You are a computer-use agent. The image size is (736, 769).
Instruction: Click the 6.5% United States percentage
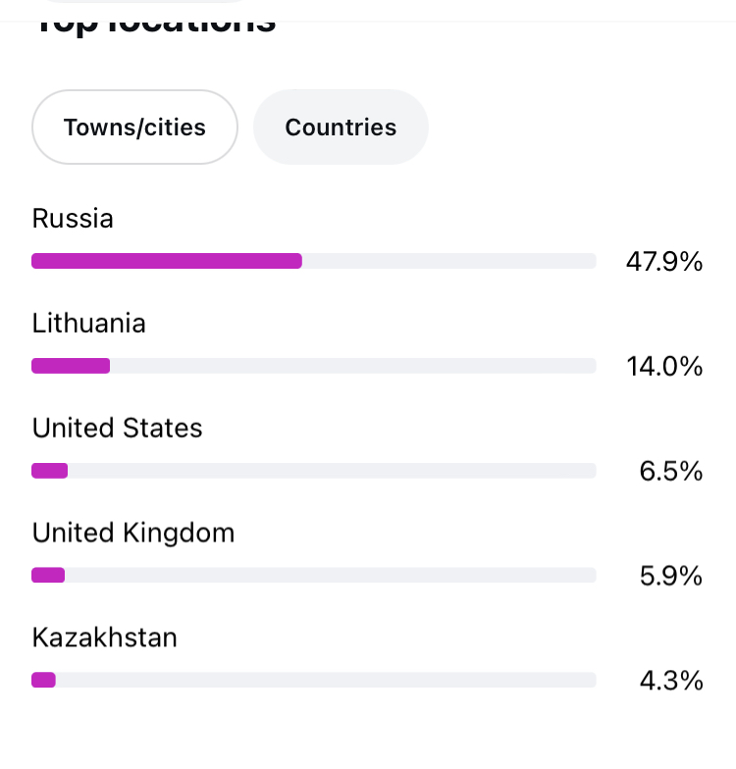pos(671,472)
